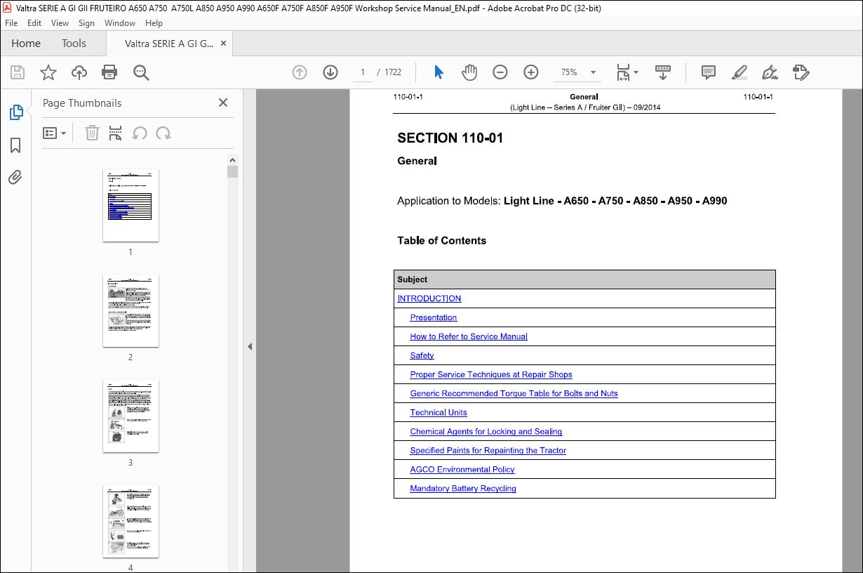Zoom in with plus button
Screen dimensions: 863x573
coord(531,72)
